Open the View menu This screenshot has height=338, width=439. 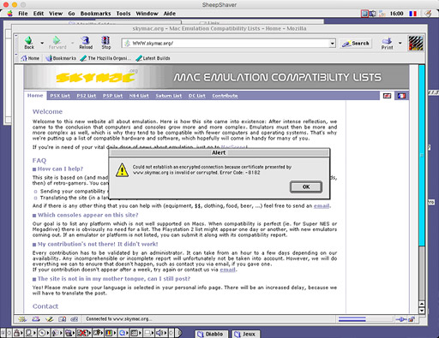click(56, 14)
